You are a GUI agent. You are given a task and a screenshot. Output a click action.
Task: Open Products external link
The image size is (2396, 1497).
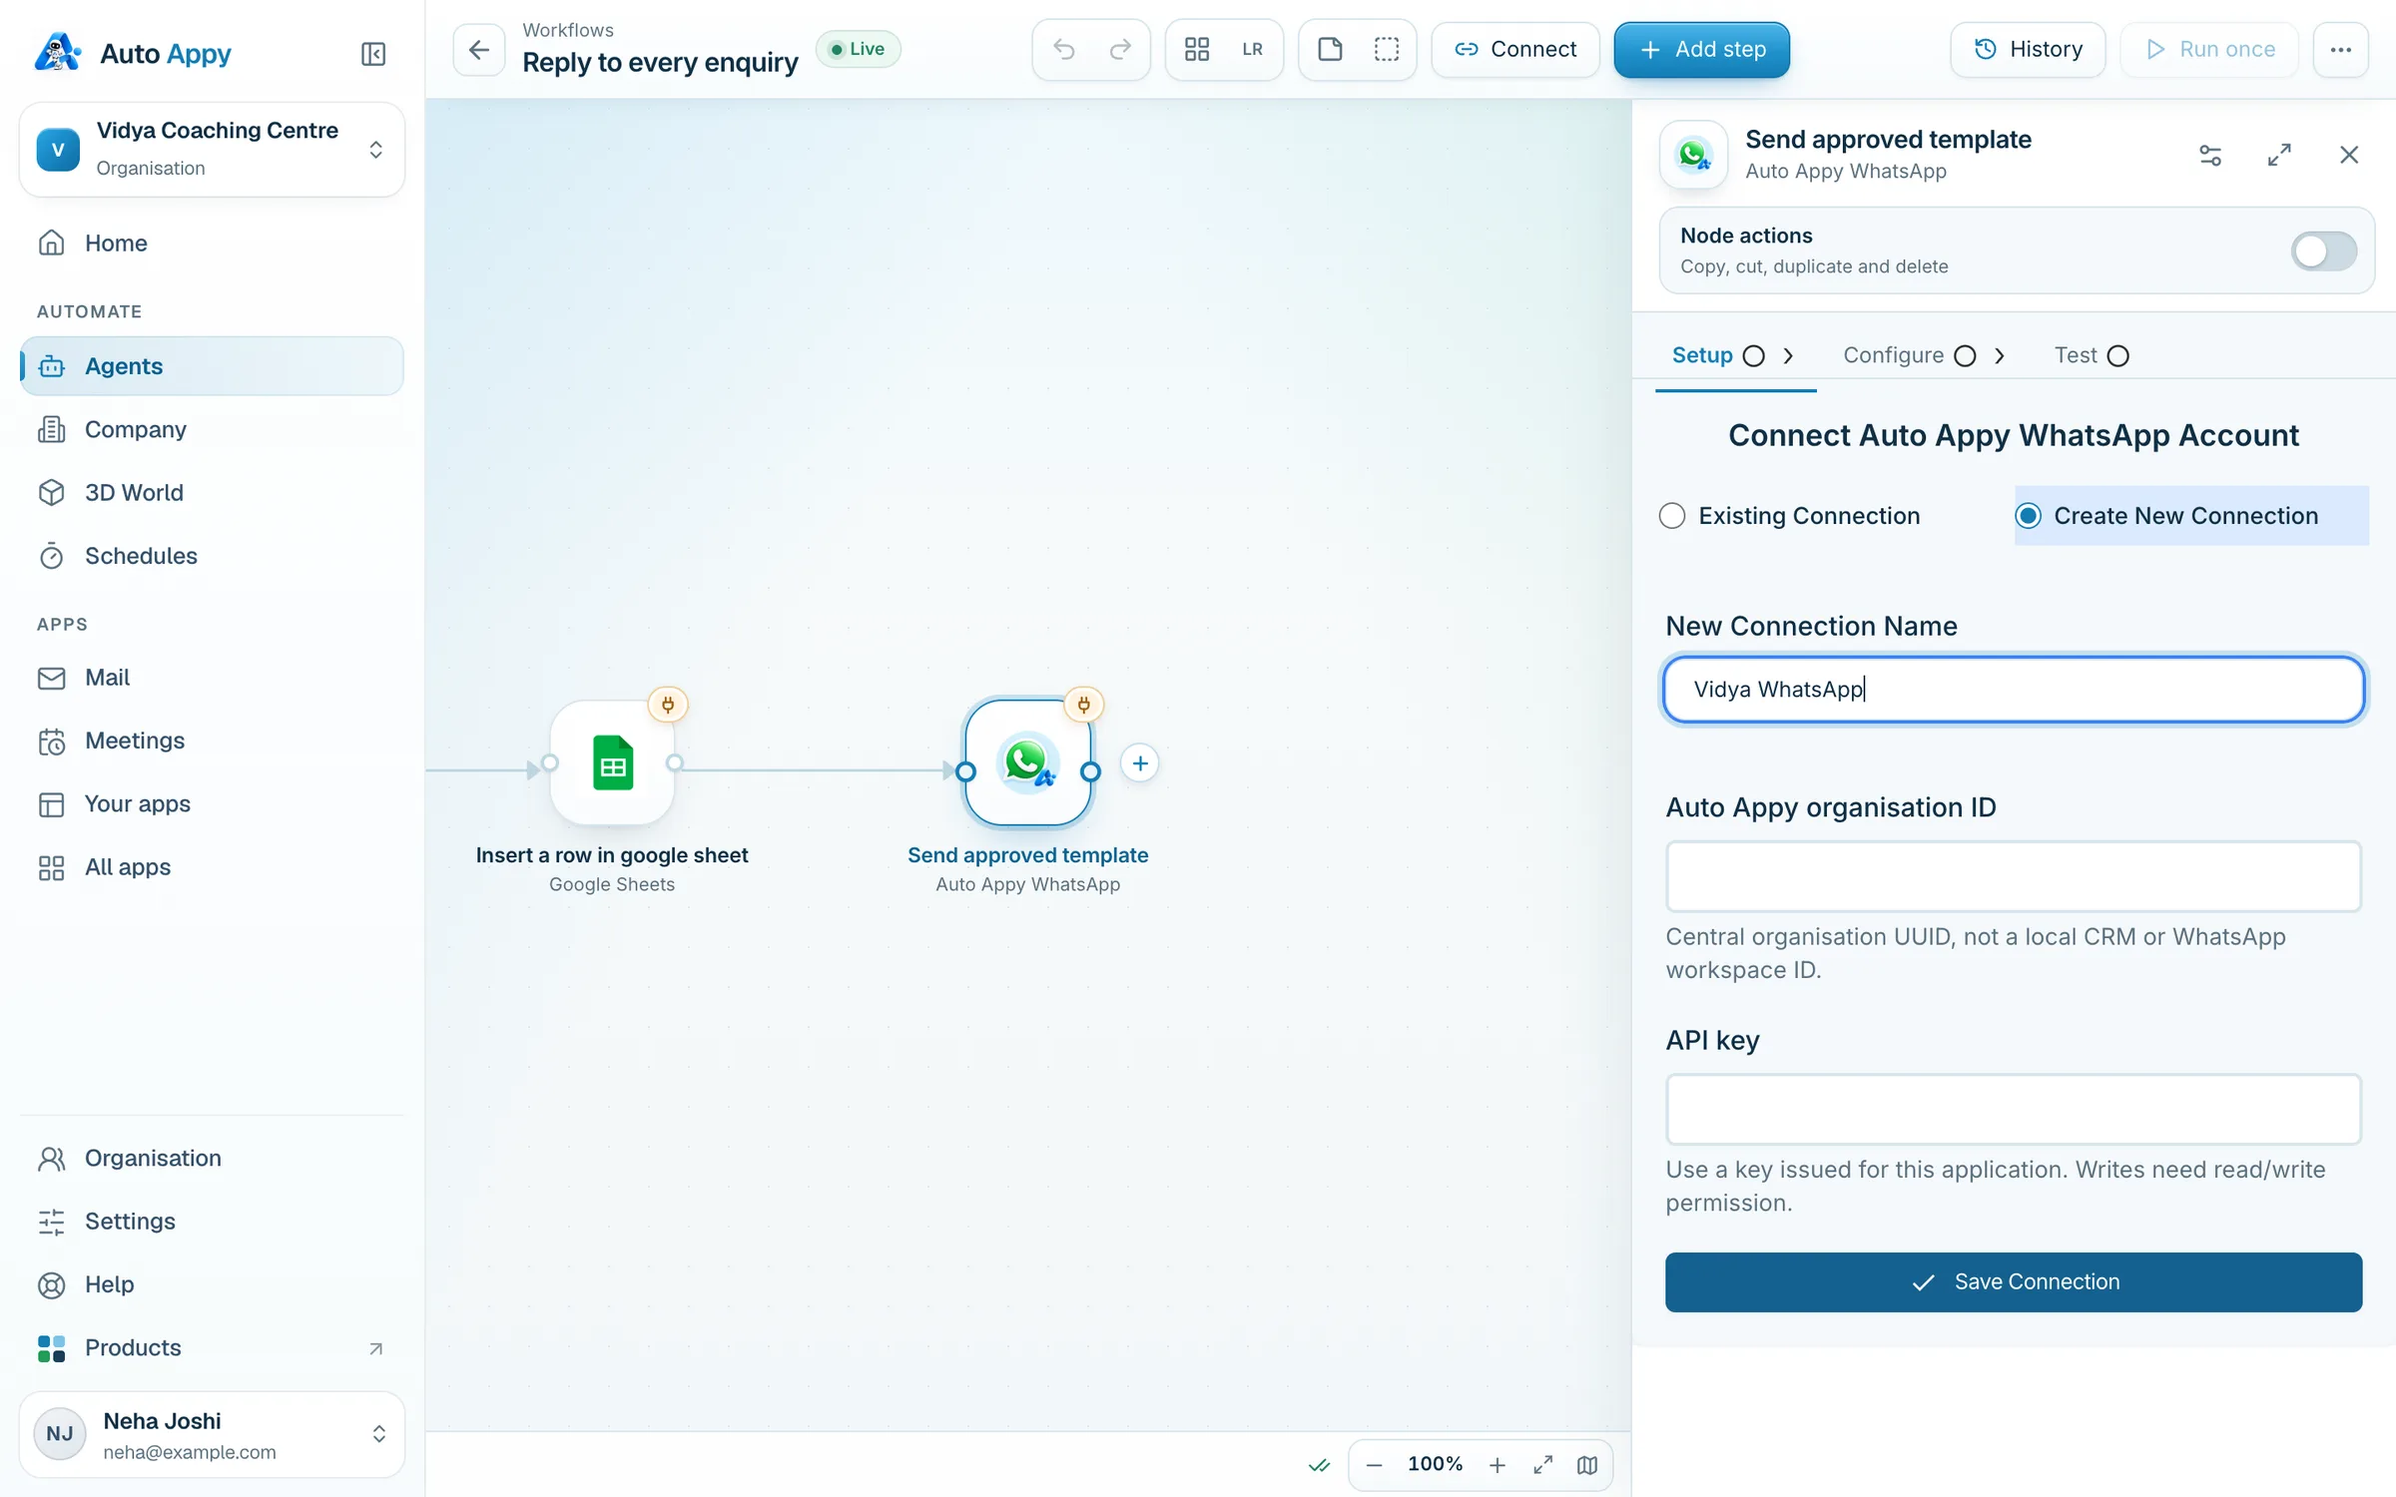[x=212, y=1347]
